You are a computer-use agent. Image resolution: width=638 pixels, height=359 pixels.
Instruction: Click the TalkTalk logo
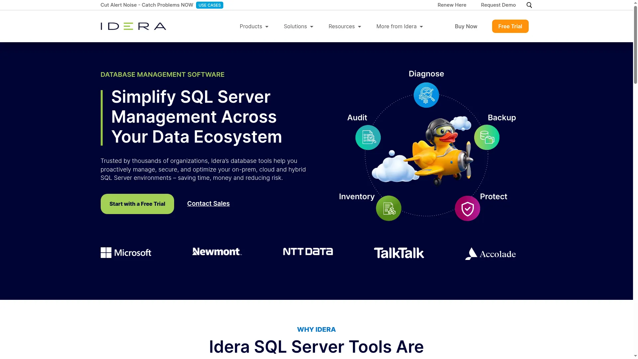point(399,253)
